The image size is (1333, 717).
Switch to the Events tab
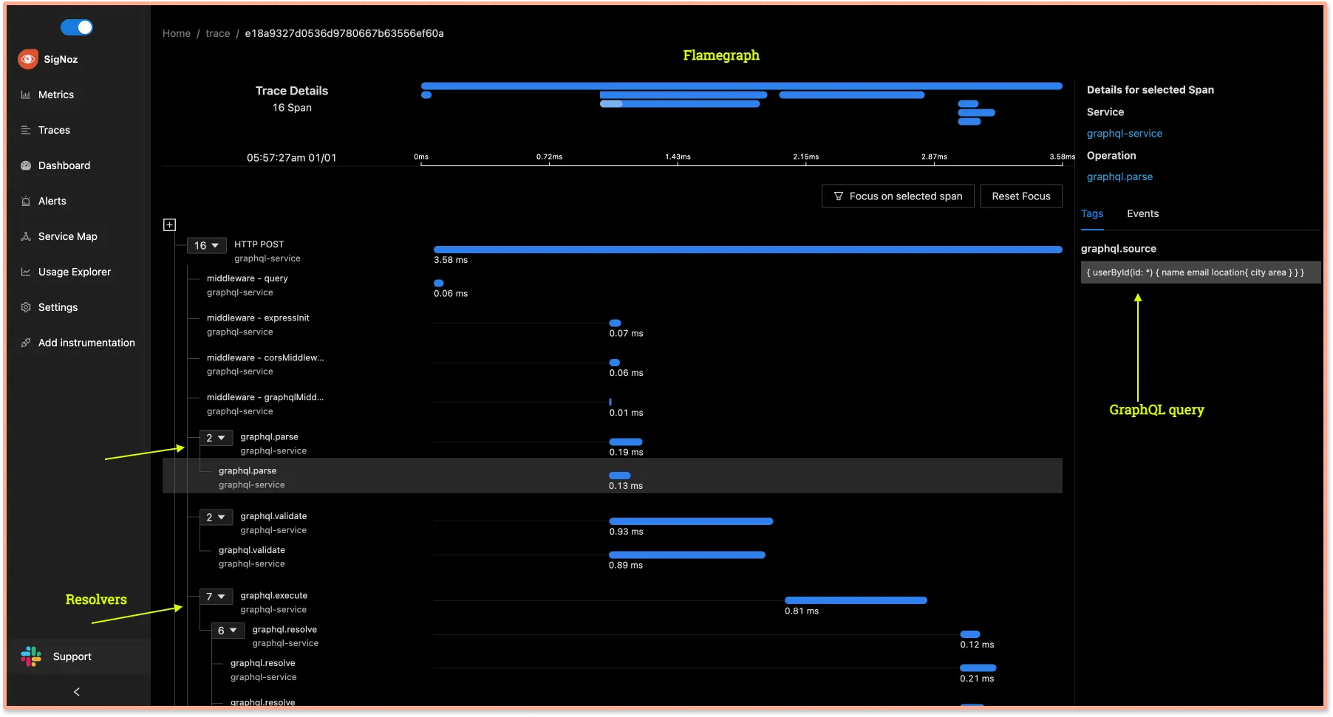tap(1142, 213)
